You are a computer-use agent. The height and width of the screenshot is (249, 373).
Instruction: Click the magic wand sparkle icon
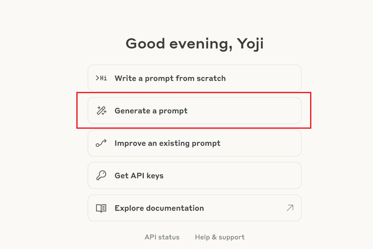(x=101, y=111)
